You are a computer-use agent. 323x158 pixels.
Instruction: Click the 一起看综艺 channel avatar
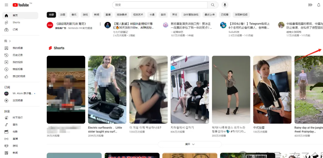pyautogui.click(x=165, y=25)
